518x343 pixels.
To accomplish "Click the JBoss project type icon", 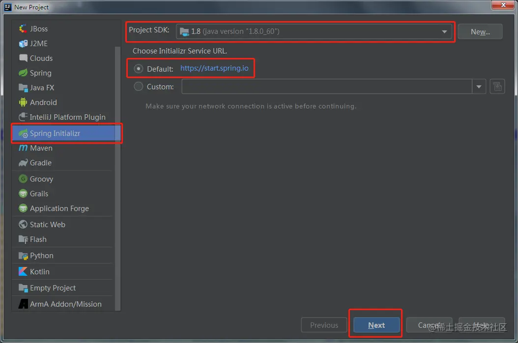I will 23,28.
